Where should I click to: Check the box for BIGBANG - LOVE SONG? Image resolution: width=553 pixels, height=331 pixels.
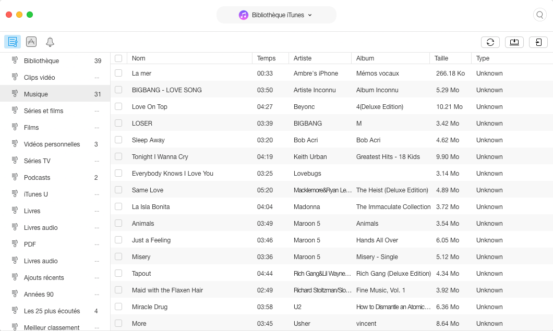[118, 90]
